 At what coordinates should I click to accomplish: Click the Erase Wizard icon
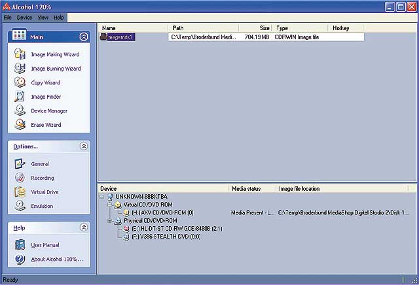[x=20, y=125]
